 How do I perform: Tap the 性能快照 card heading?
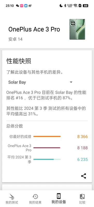click(x=19, y=61)
